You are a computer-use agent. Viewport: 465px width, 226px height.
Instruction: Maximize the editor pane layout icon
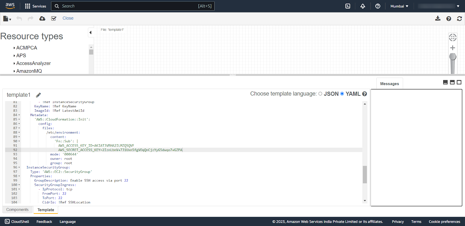459,82
